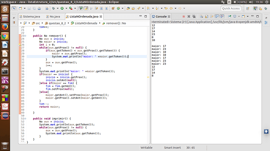Click the Quick Access search field

point(231,8)
